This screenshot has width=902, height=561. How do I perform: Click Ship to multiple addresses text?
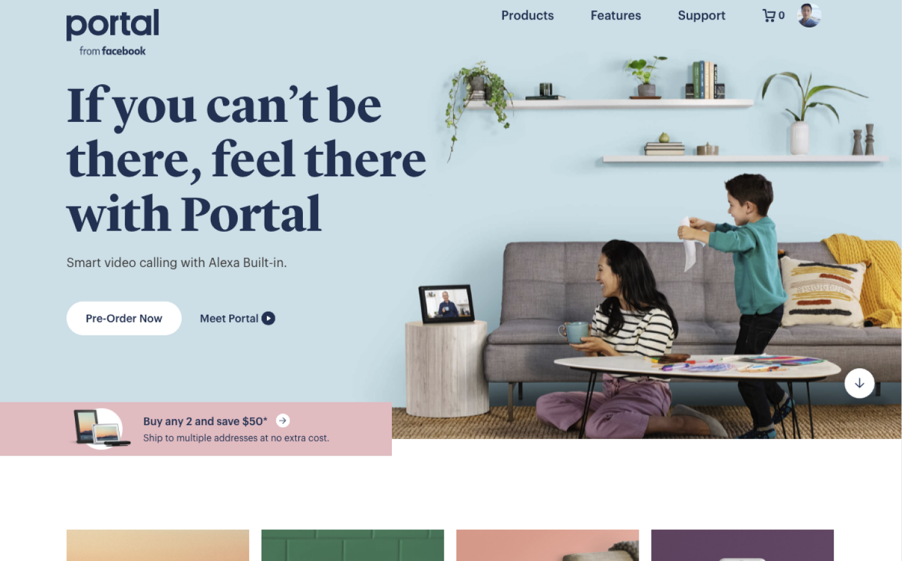[x=236, y=438]
